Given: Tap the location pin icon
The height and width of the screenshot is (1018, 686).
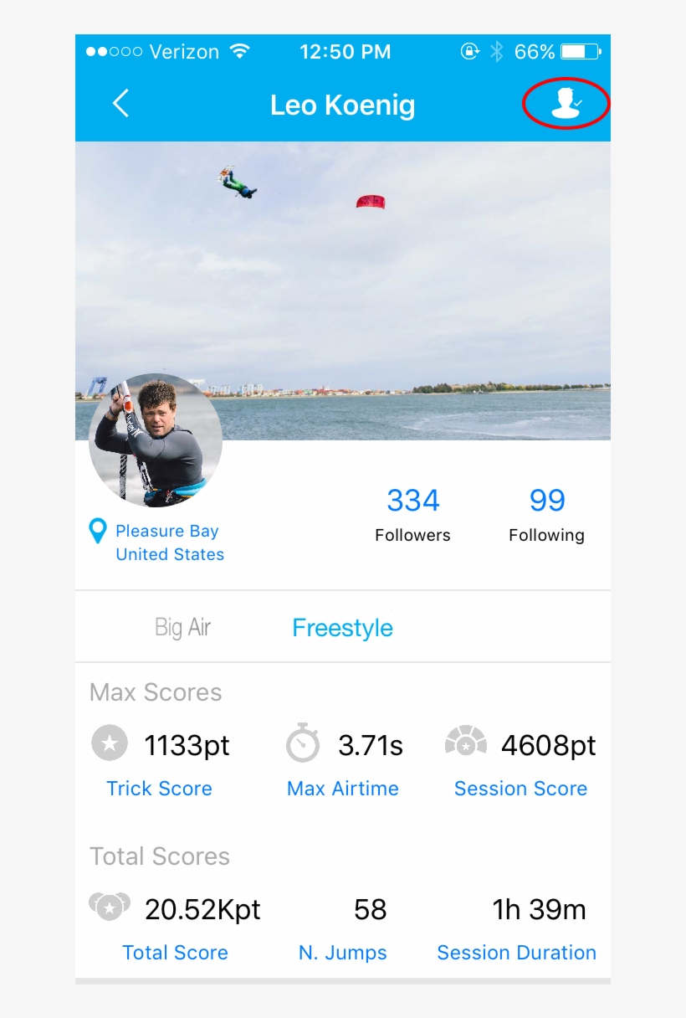Looking at the screenshot, I should (x=98, y=531).
